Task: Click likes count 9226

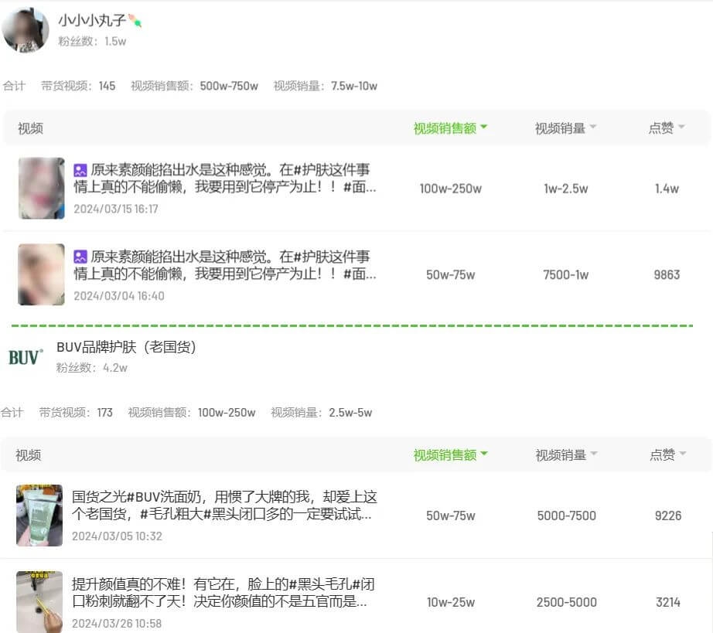Action: pos(668,516)
